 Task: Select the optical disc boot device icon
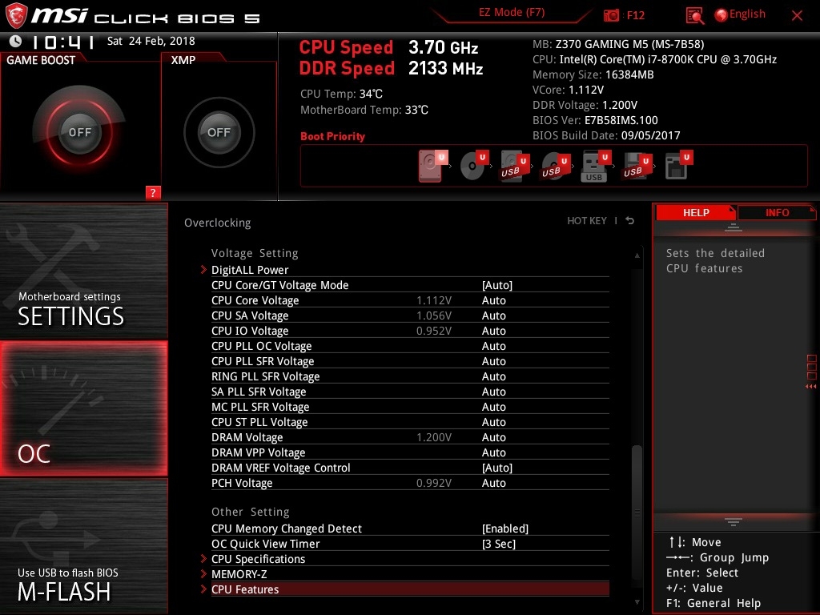point(474,167)
